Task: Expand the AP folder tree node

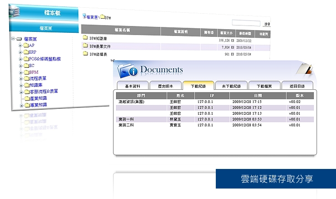Action: (20, 46)
